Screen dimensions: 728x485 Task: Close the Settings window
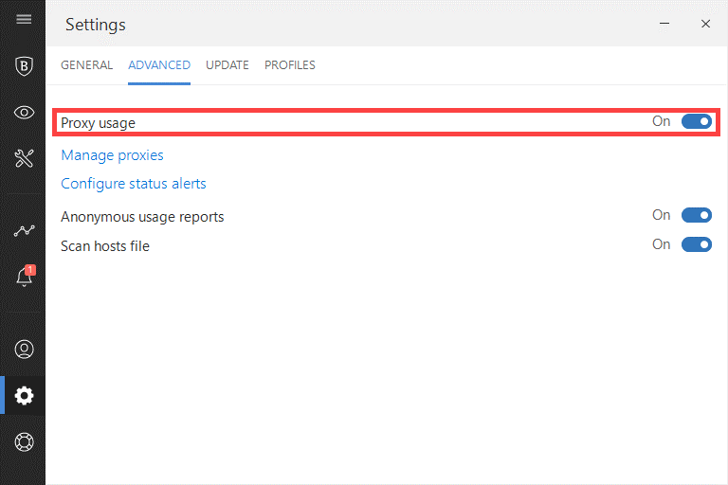click(705, 24)
